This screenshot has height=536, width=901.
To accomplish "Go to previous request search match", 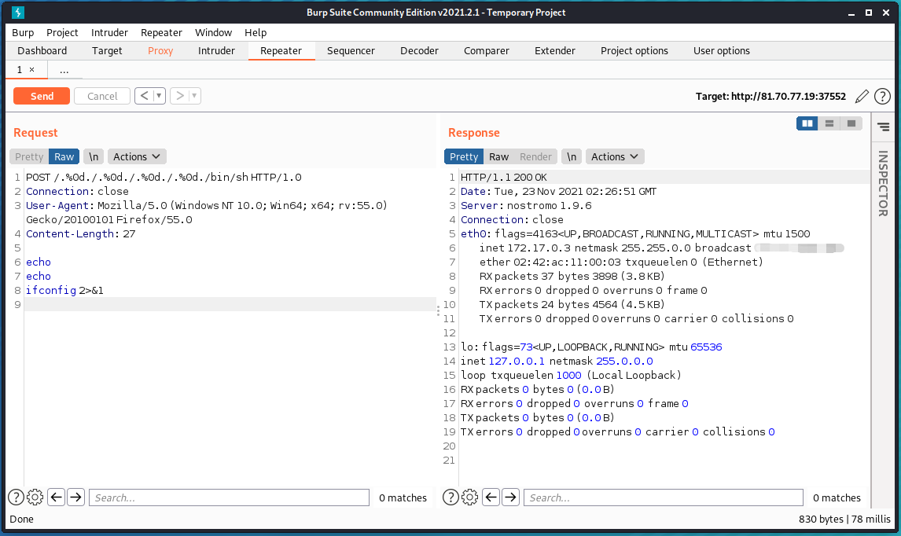I will pos(57,497).
